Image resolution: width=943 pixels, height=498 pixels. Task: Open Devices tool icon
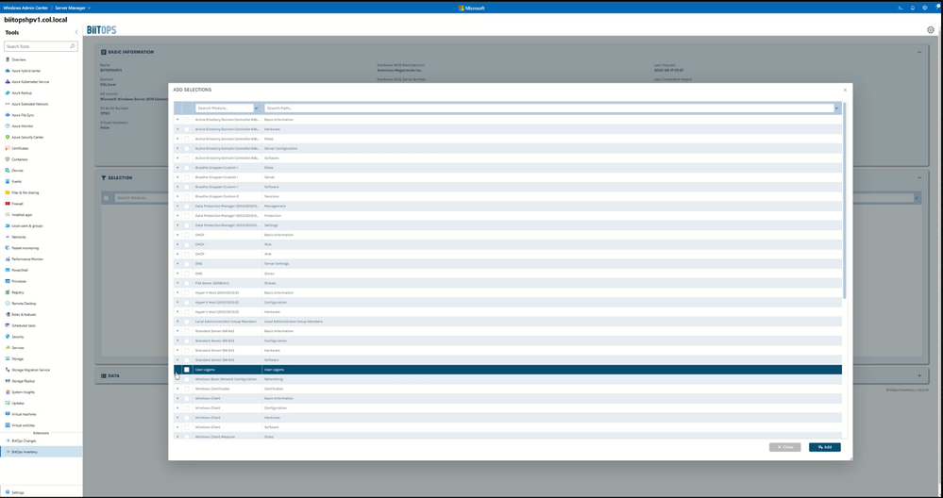pyautogui.click(x=8, y=171)
